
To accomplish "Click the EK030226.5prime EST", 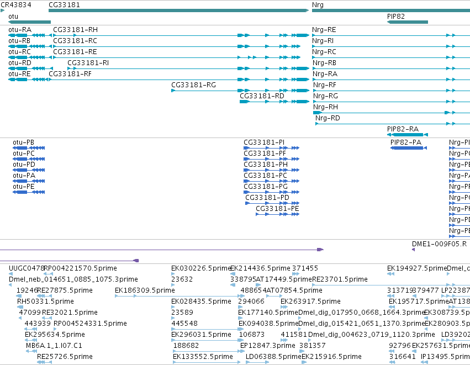I will click(x=173, y=274).
